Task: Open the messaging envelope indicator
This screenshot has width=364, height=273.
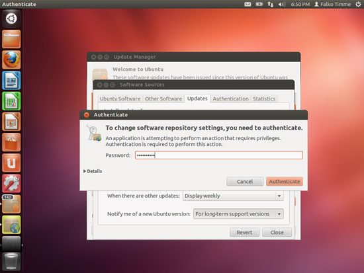Action: (248, 4)
